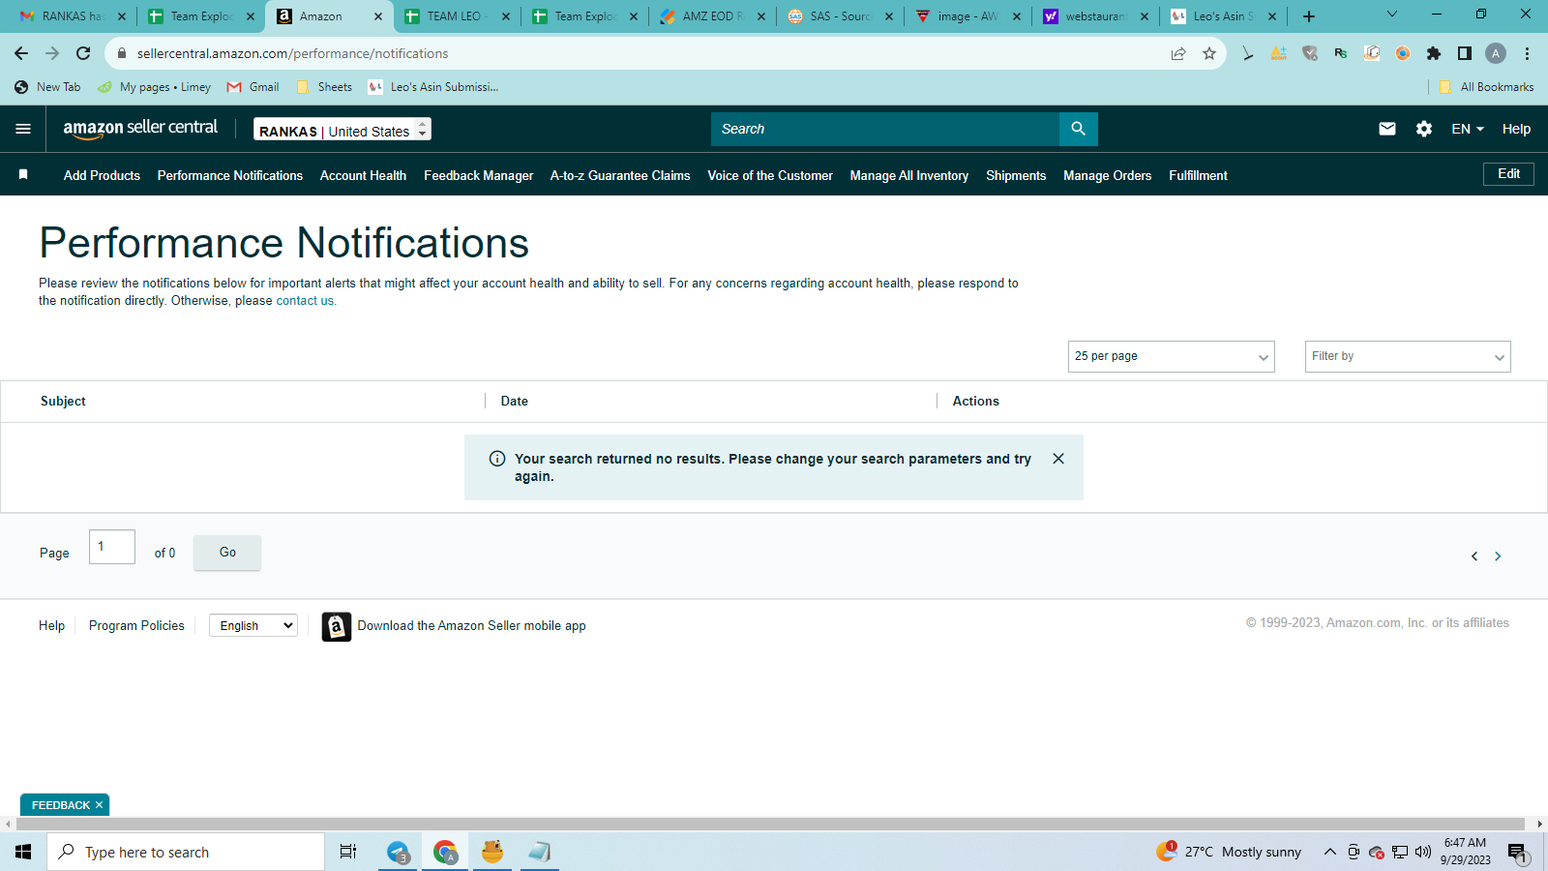Open the browser extensions puzzle icon
Image resolution: width=1548 pixels, height=871 pixels.
point(1434,53)
